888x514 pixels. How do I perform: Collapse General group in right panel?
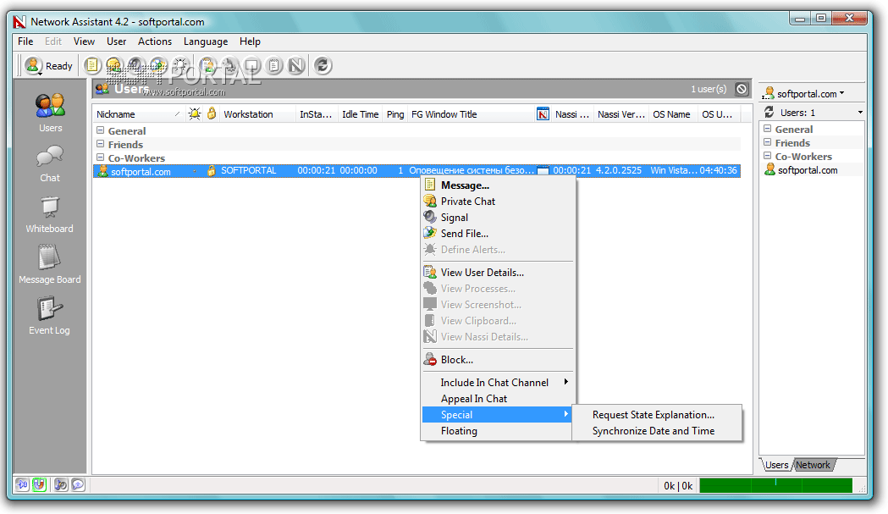(768, 129)
